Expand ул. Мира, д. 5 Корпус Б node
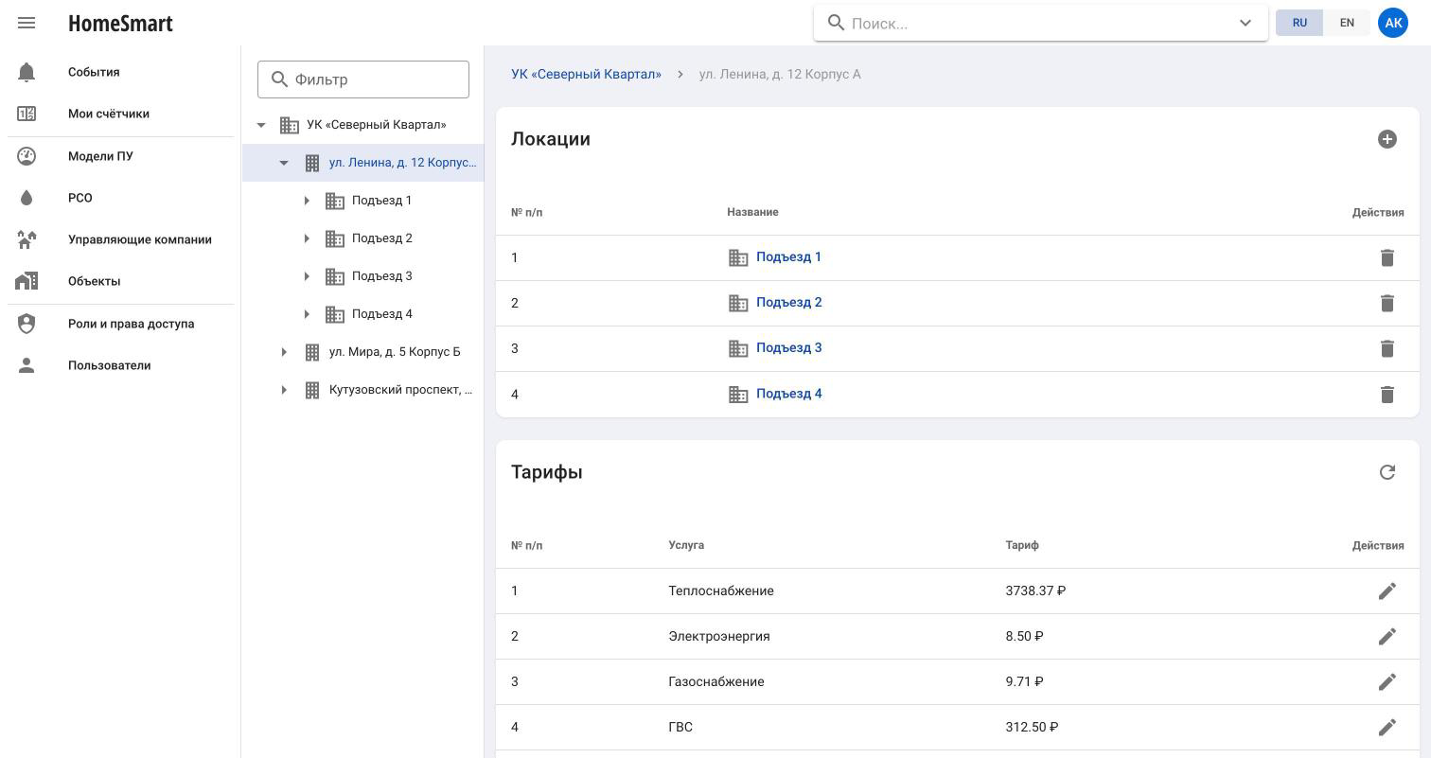The width and height of the screenshot is (1431, 758). (284, 352)
